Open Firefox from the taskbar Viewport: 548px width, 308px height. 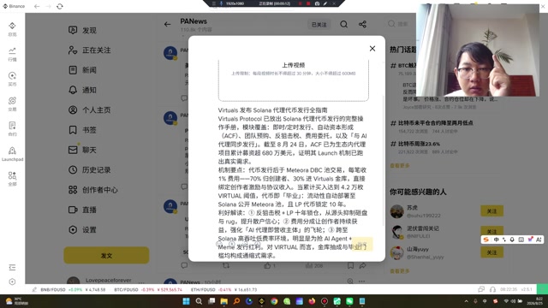click(x=312, y=301)
